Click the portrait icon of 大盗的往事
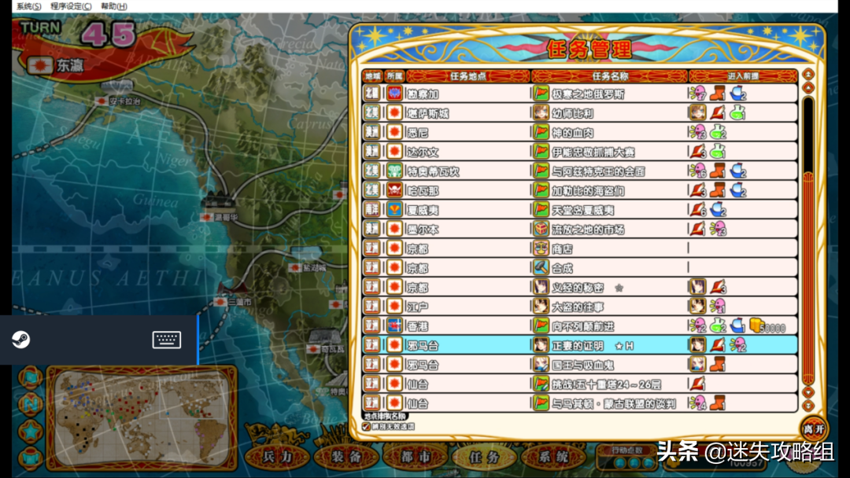850x478 pixels. tap(541, 307)
